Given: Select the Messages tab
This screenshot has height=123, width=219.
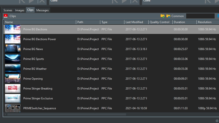Looking at the screenshot, I should click(x=42, y=10).
